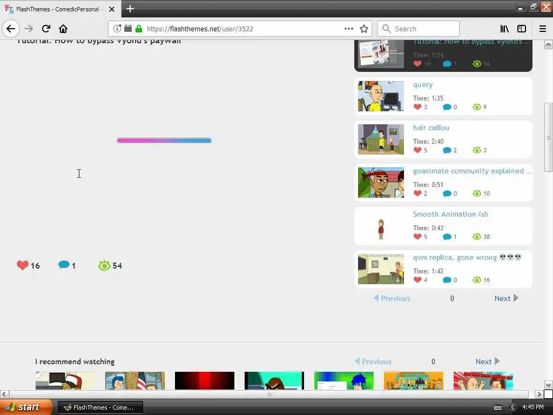Click the vertical scrollbar down arrow
This screenshot has width=553, height=415.
pyautogui.click(x=549, y=385)
